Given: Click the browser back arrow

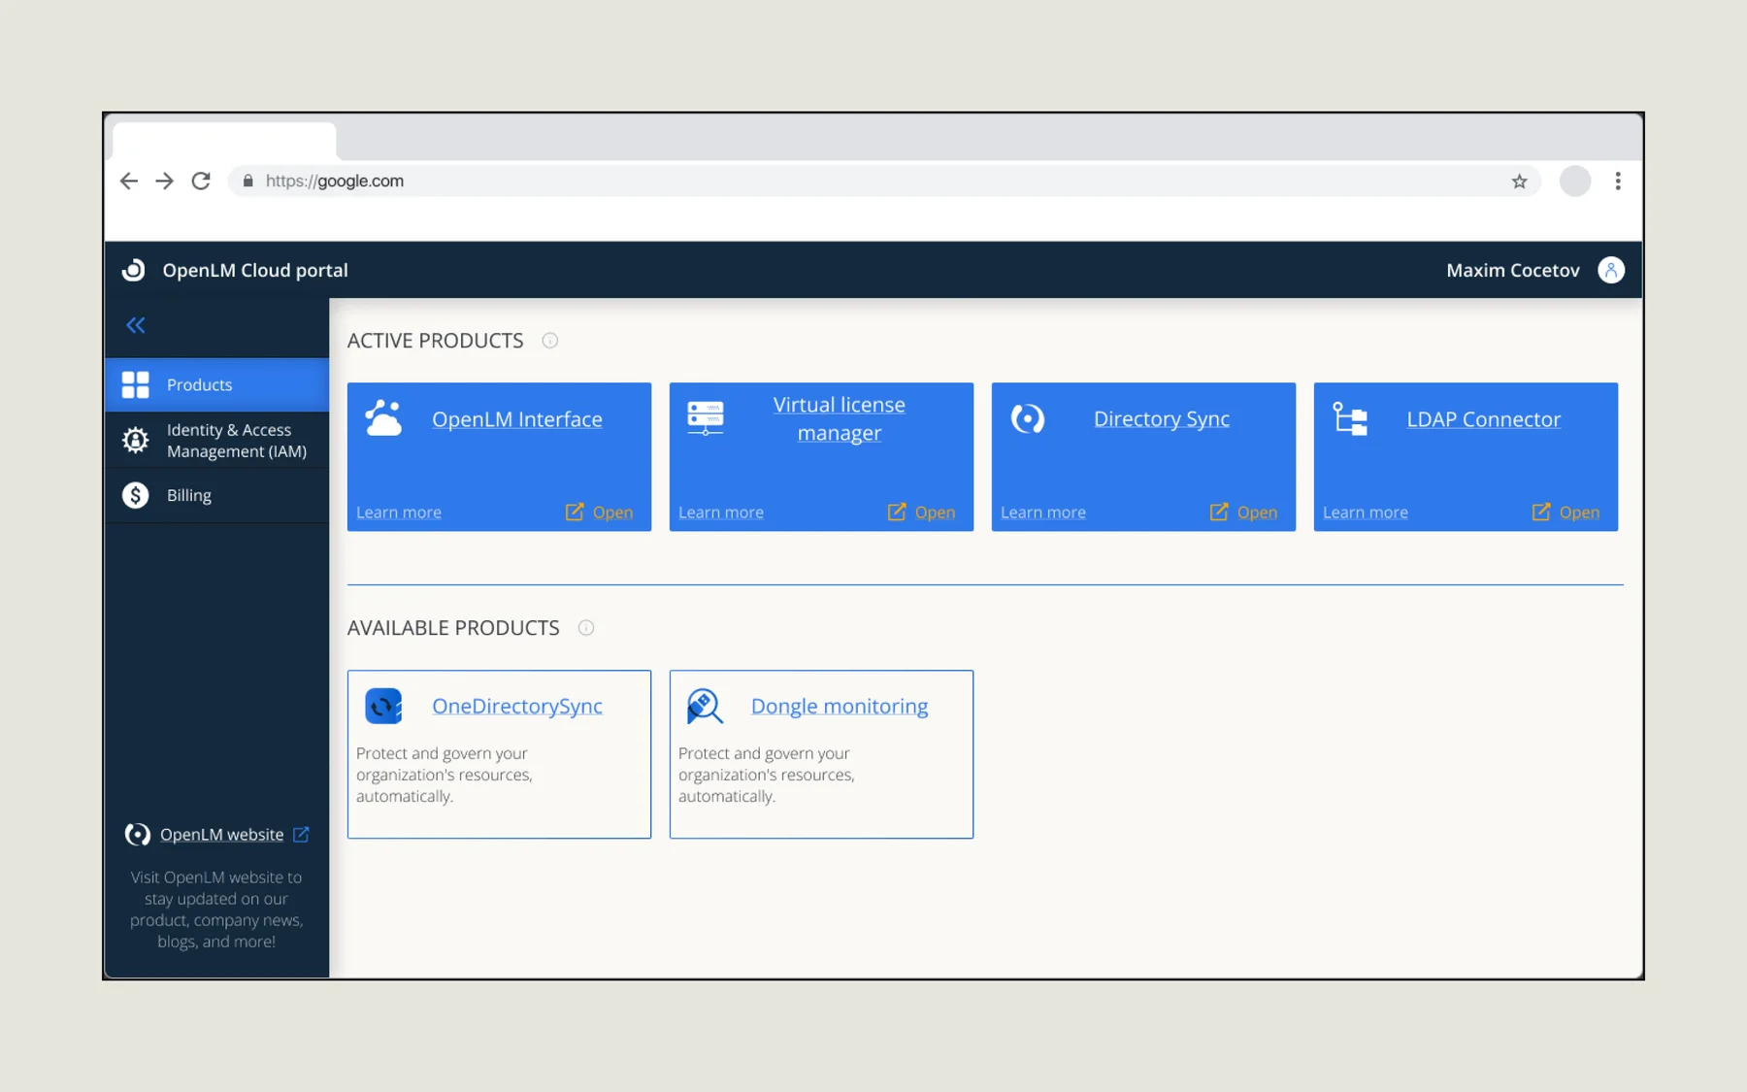Looking at the screenshot, I should [x=129, y=181].
